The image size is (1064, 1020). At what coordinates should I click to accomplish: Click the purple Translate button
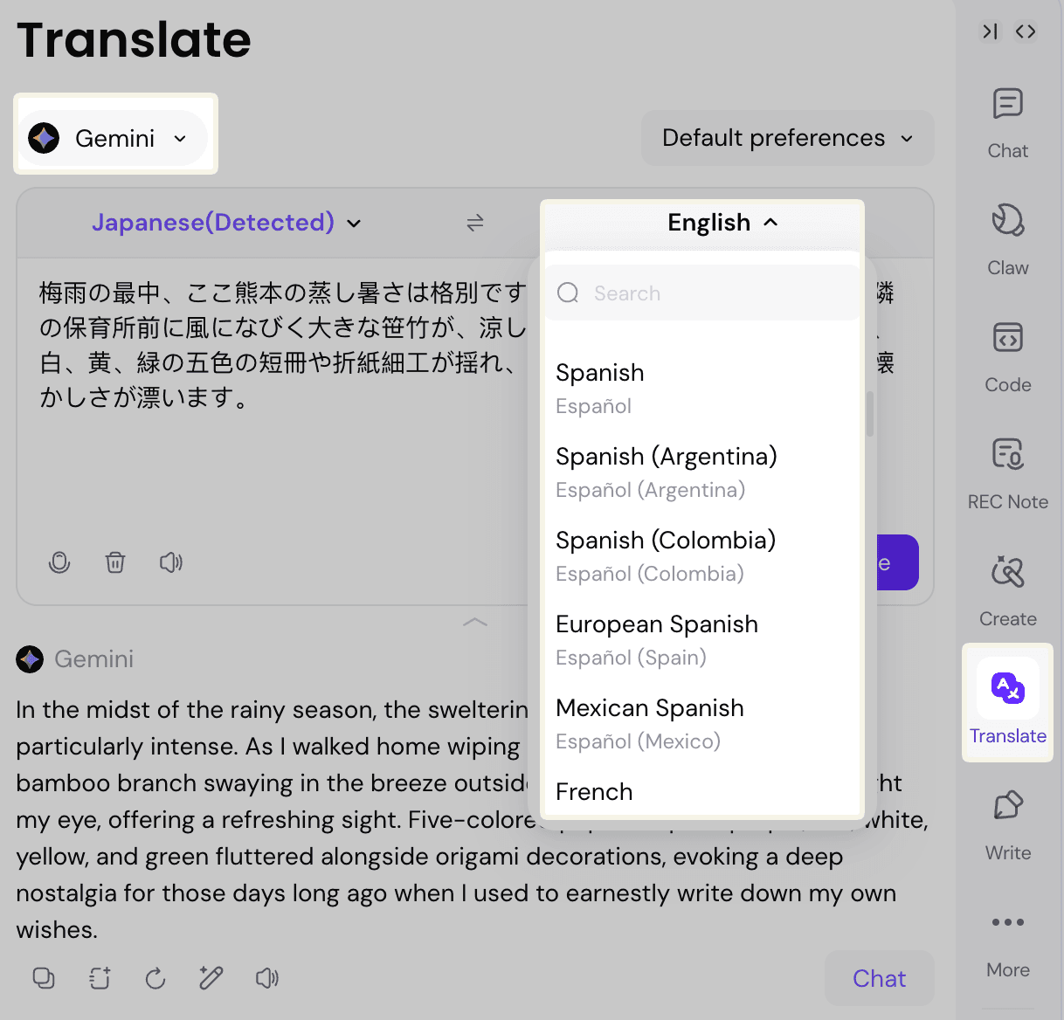[896, 562]
